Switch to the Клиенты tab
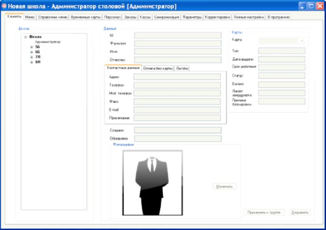Viewport: 326px width, 230px height. (14, 17)
